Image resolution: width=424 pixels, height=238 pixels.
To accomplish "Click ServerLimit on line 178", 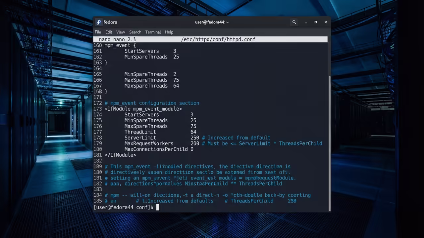I will (140, 138).
